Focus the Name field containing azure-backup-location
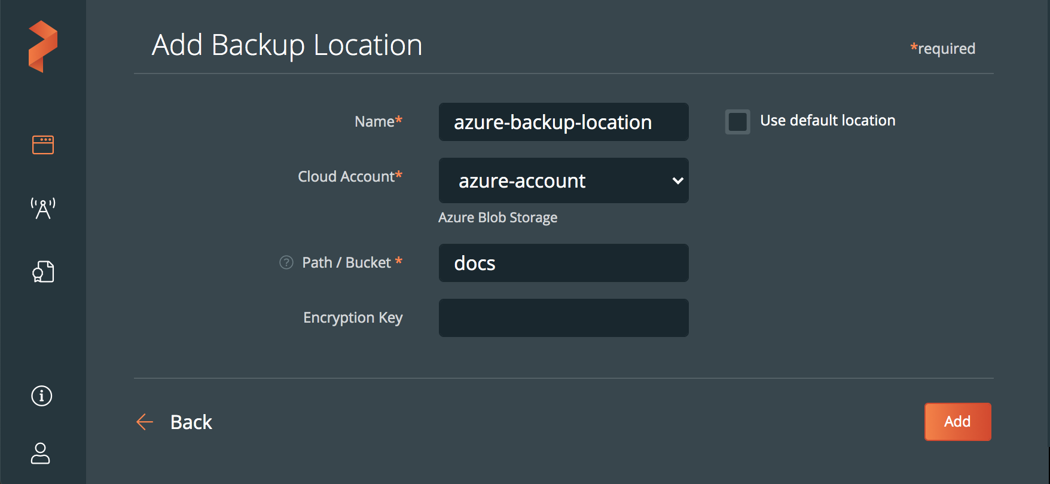Image resolution: width=1050 pixels, height=484 pixels. [563, 122]
